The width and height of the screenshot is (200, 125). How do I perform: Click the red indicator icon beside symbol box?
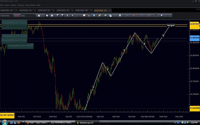(x=16, y=16)
